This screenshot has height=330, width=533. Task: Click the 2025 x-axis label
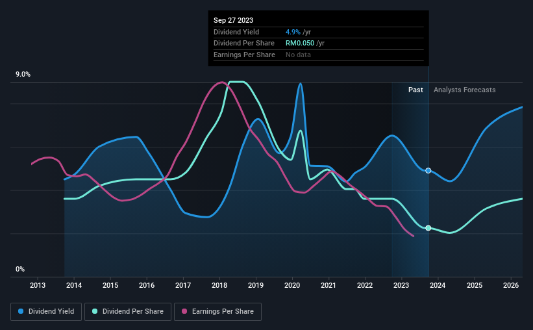click(x=475, y=285)
